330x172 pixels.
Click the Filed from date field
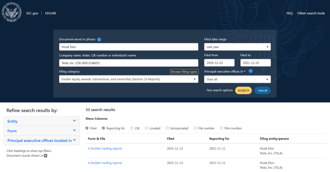219,63
